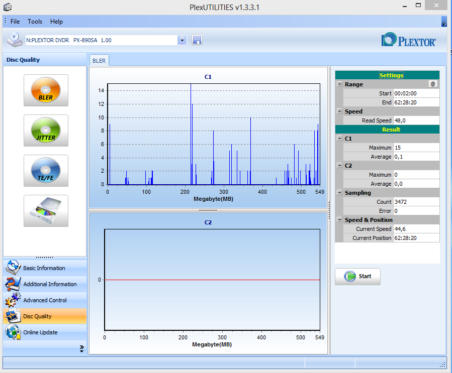
Task: Click the Plextor logo
Action: pyautogui.click(x=408, y=40)
